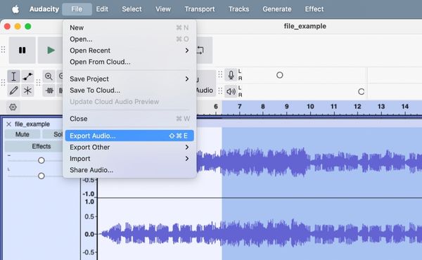Select the Envelope tool
This screenshot has width=422, height=260.
27,77
